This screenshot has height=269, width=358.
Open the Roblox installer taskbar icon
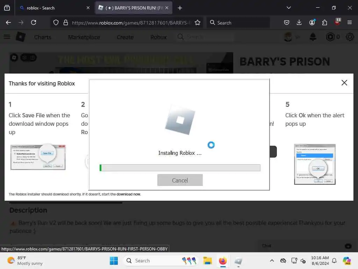238,261
